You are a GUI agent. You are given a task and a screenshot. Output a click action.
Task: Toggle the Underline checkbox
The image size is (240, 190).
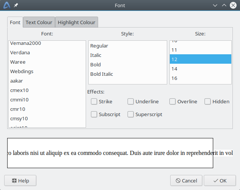coord(131,101)
